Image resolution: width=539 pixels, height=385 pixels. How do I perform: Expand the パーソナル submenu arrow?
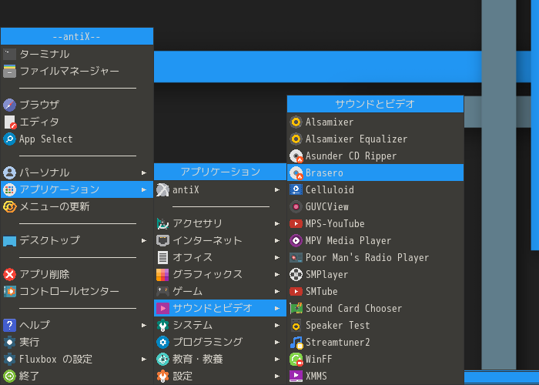(x=144, y=172)
